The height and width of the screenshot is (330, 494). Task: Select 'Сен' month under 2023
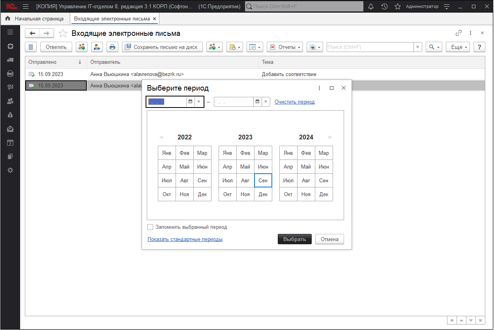(x=263, y=180)
